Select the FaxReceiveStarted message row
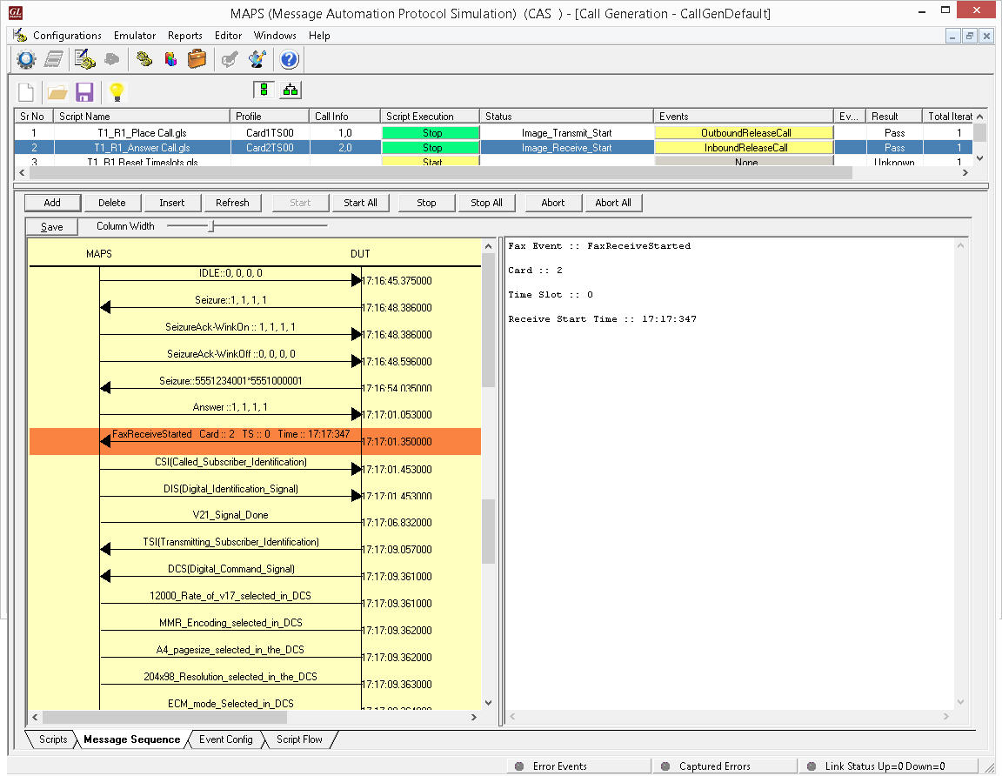The width and height of the screenshot is (1002, 776). 230,441
